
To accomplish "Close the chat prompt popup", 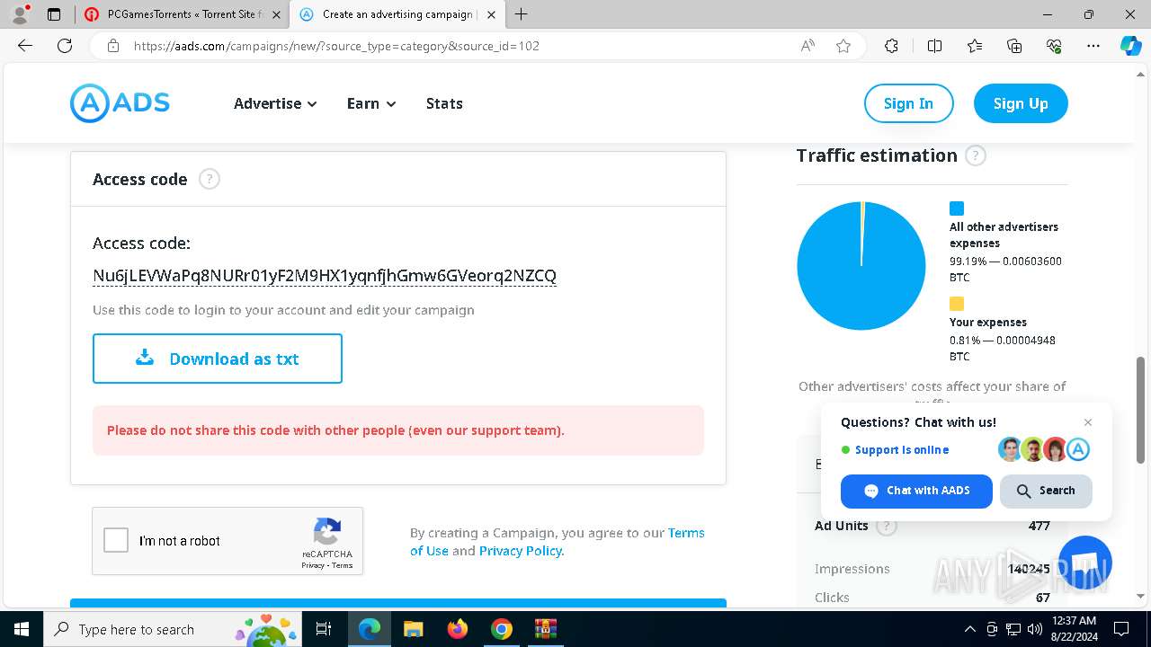I will click(1088, 422).
